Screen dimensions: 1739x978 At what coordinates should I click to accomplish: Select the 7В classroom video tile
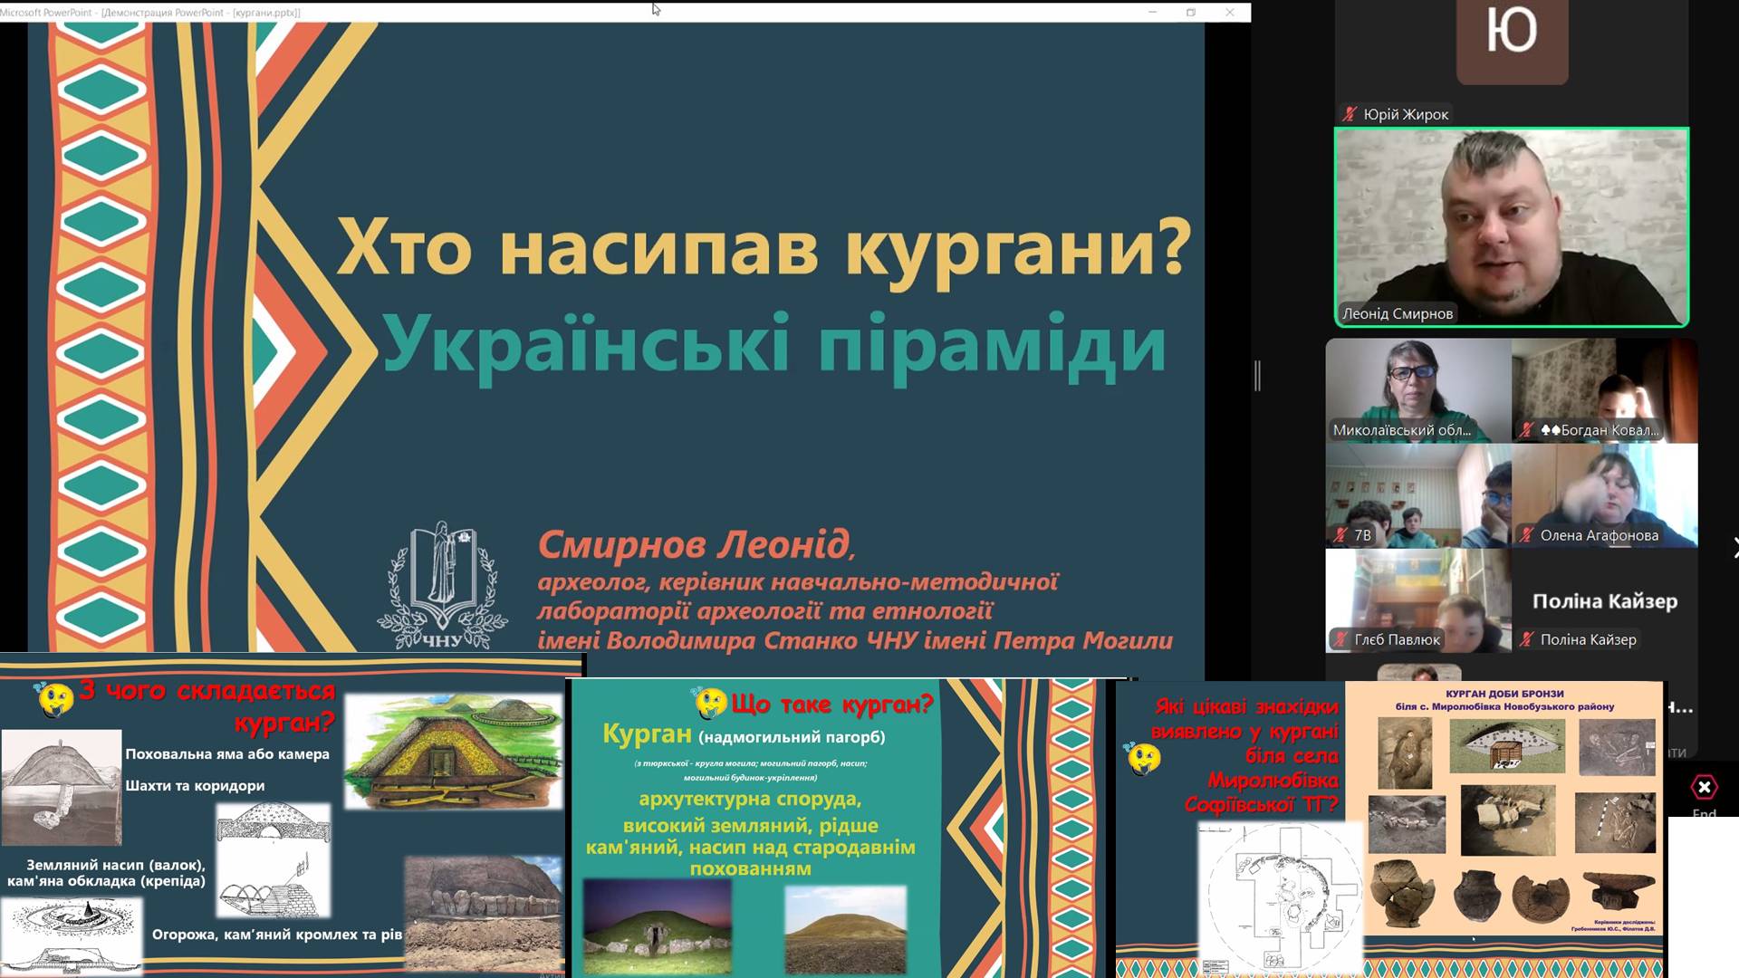pos(1418,495)
